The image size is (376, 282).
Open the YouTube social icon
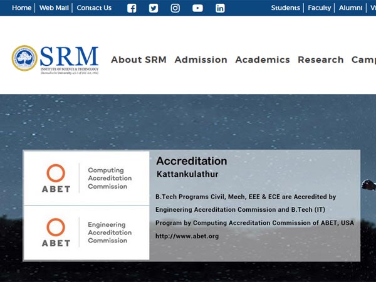197,8
